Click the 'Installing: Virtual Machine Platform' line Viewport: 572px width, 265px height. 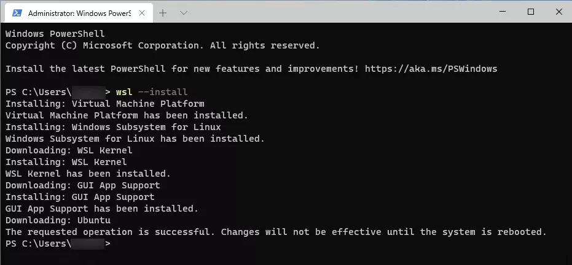[x=104, y=104]
